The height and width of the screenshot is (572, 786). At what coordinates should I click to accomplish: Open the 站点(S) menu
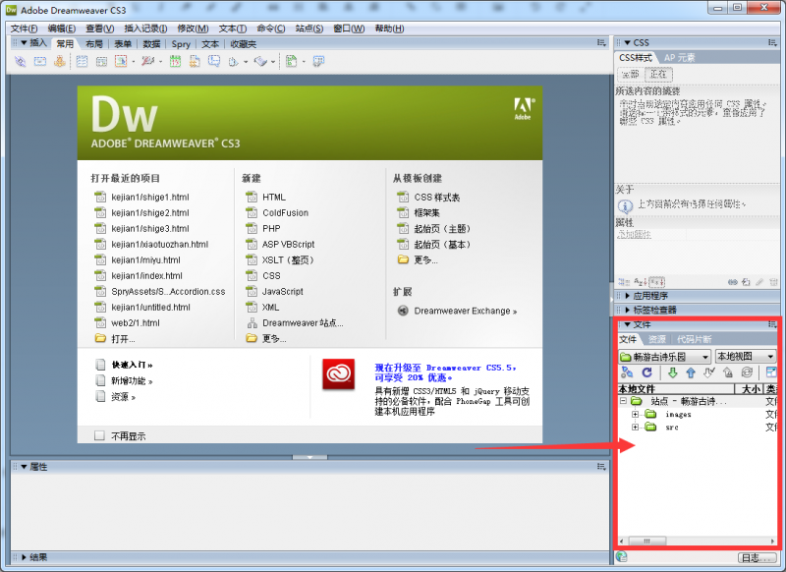(309, 29)
